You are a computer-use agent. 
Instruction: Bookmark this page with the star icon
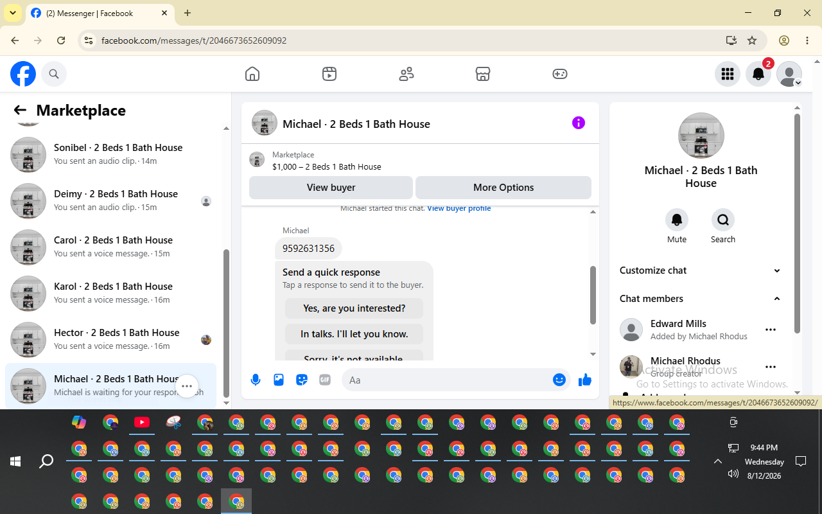click(x=752, y=40)
